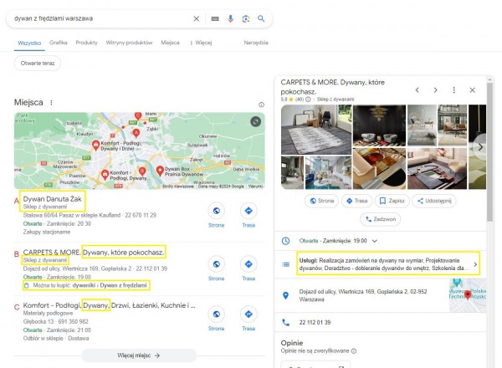Get Trasa directions to Dywan Danuta Żak
502x368 pixels.
click(248, 215)
